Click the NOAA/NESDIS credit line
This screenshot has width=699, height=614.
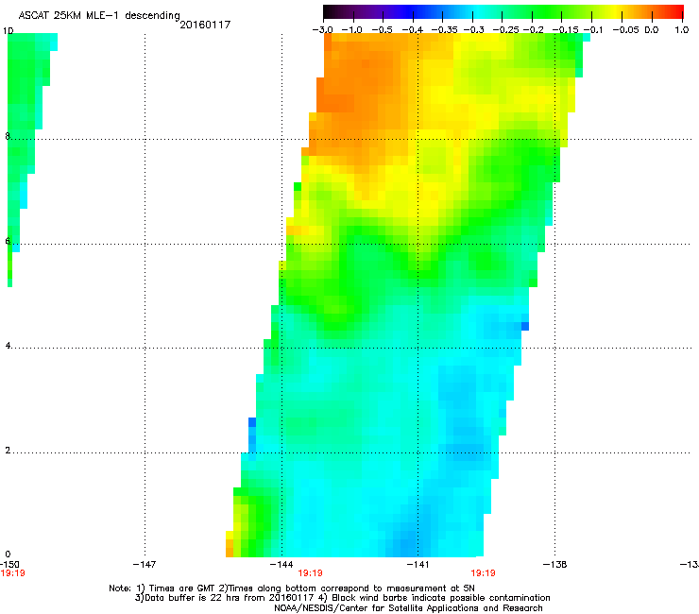tap(408, 608)
